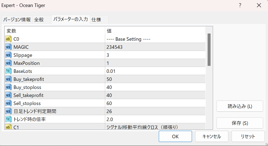Select the integer icon for Slippage
This screenshot has width=268, height=146.
[8, 55]
